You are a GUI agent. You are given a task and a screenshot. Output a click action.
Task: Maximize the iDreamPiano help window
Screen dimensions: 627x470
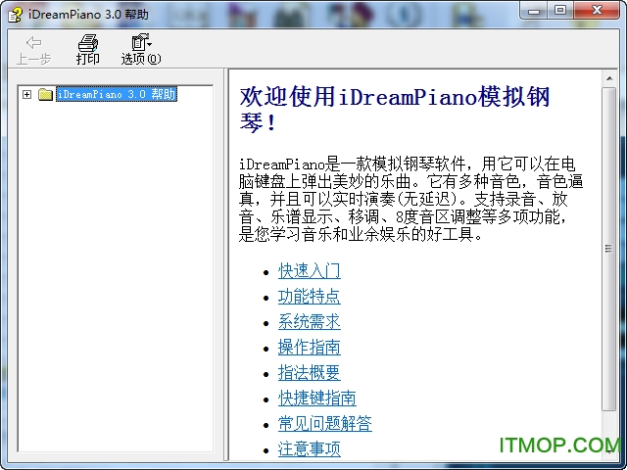point(560,11)
